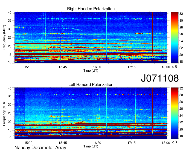Click the 18:00 tick label under top plot
The image size is (186, 151).
click(166, 67)
